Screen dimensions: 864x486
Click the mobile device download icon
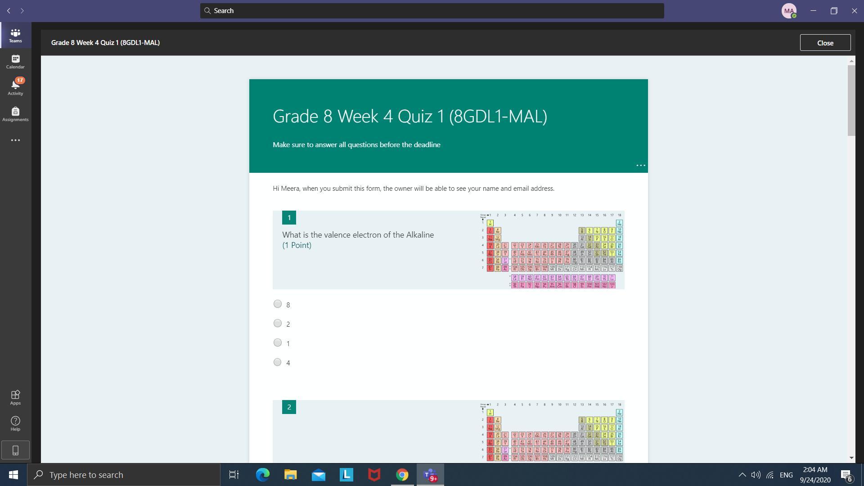(x=15, y=450)
